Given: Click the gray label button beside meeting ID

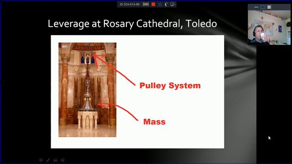Looking at the screenshot, I should pyautogui.click(x=146, y=4).
